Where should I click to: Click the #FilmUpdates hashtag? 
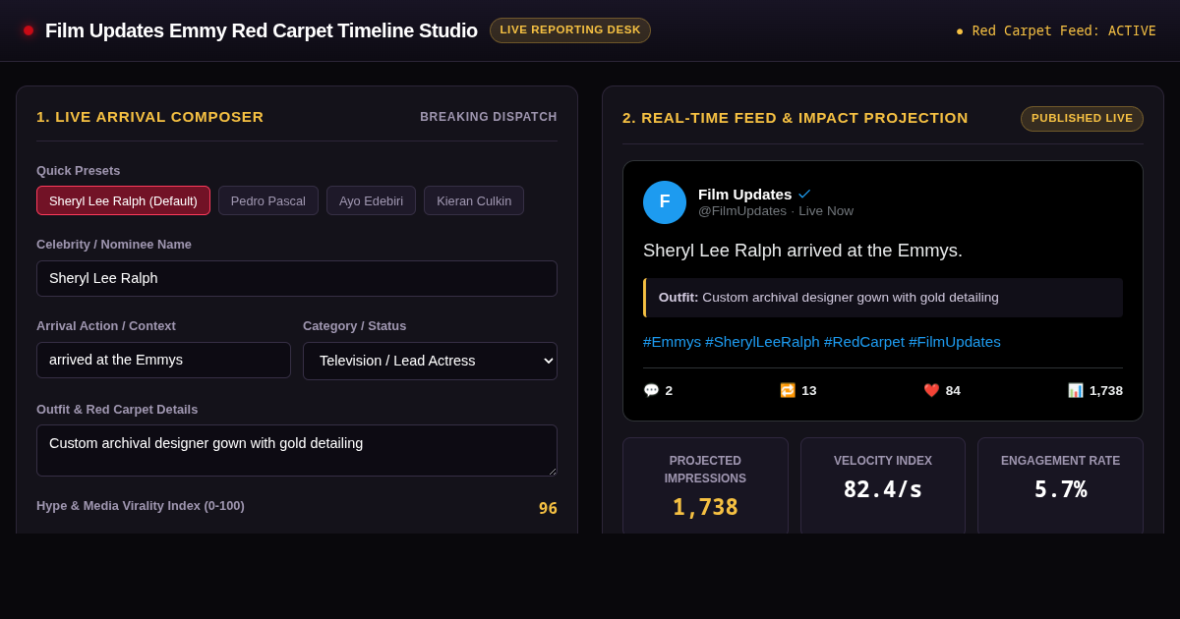tap(955, 342)
